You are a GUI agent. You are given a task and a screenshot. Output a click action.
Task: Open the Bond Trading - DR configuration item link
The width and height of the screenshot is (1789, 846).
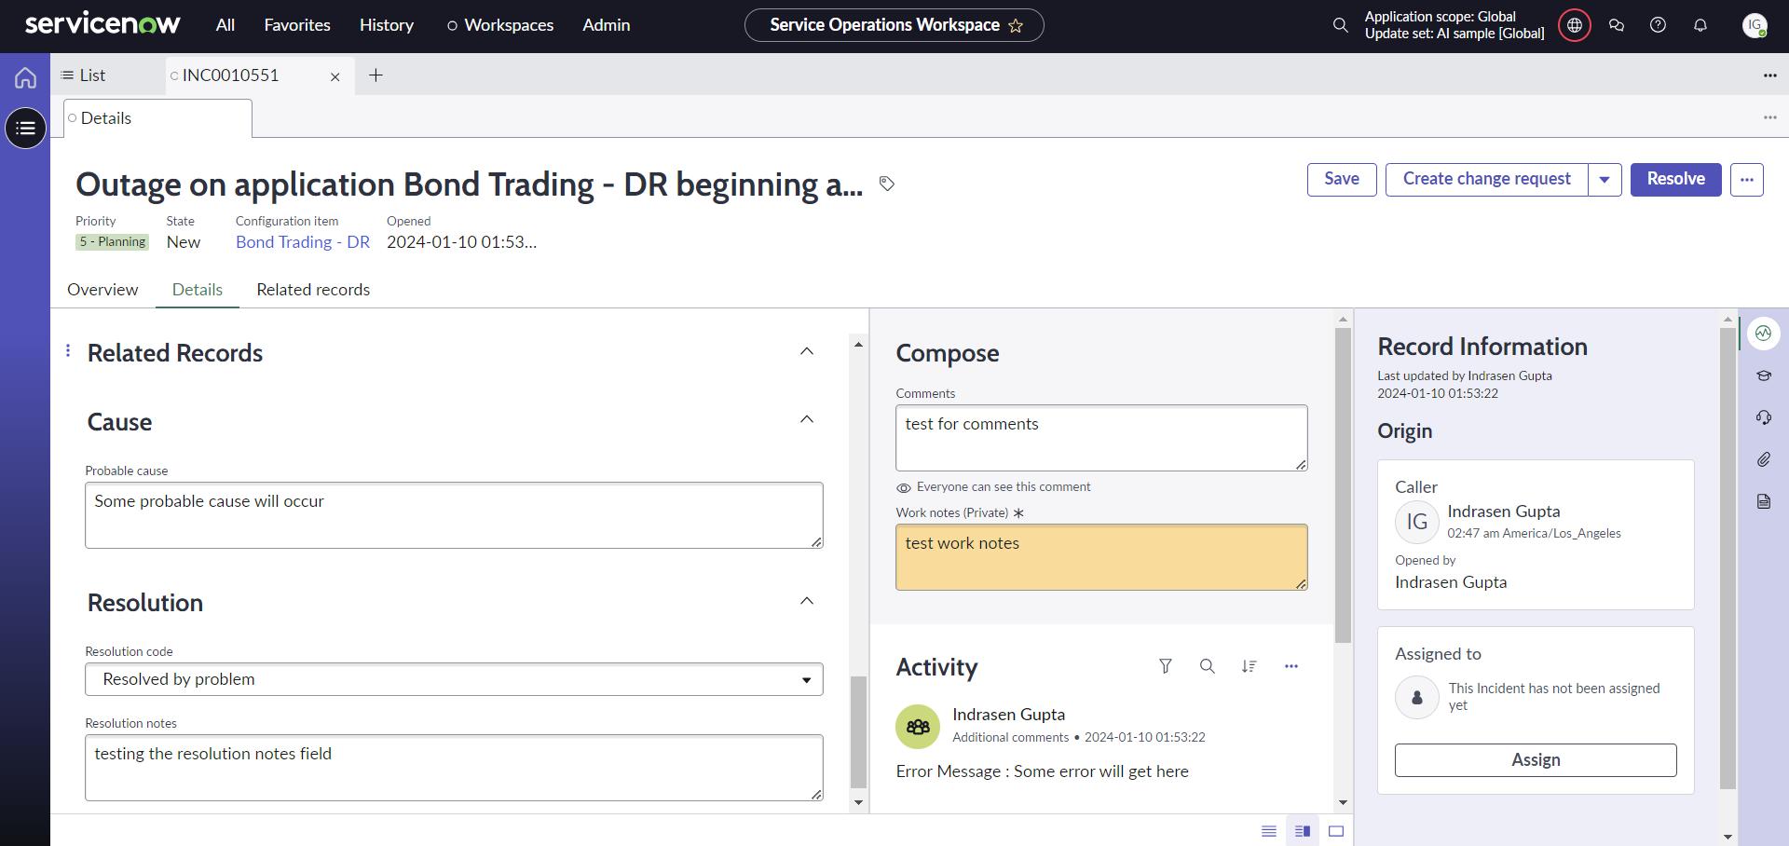click(303, 242)
